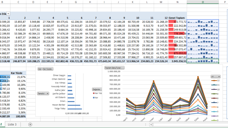Click the Kar field button on chart

coord(40,69)
